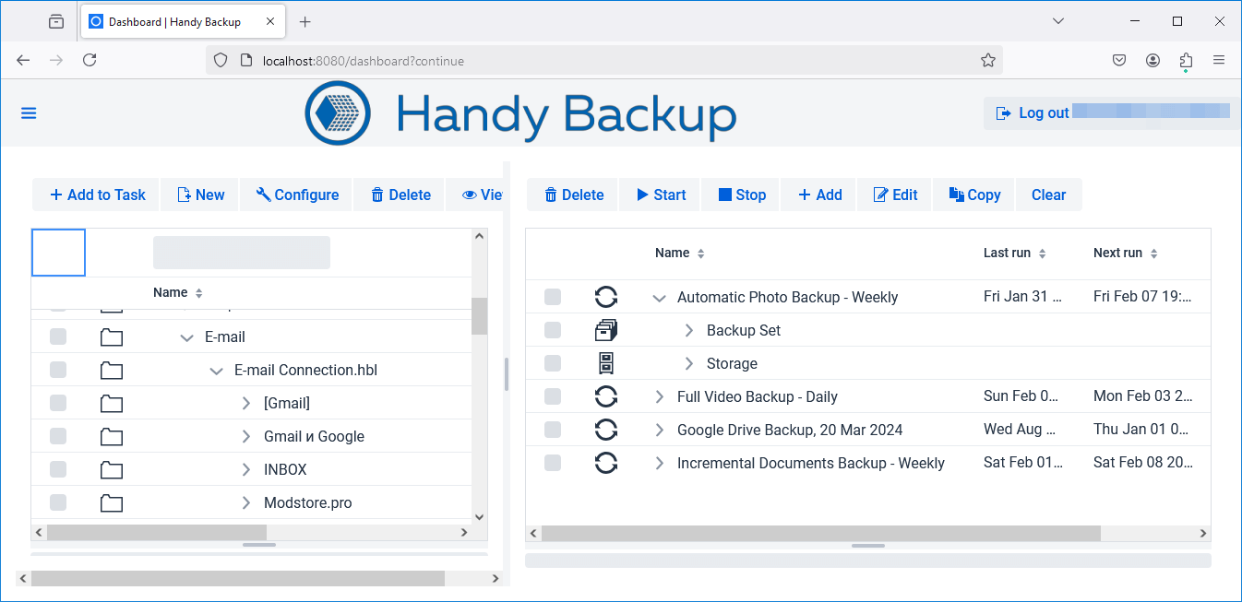Reload the page in browser
The height and width of the screenshot is (602, 1242).
tap(90, 60)
